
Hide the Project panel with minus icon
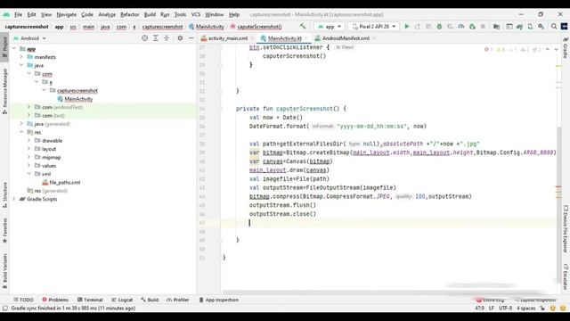tap(191, 38)
